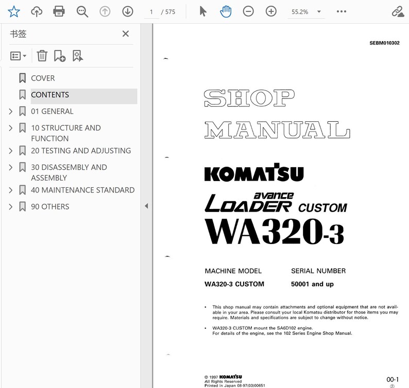Screen dimensions: 409x388
Task: Jump to 30 DISASSEMBLY AND ASSEMBLY section
Action: pos(69,172)
